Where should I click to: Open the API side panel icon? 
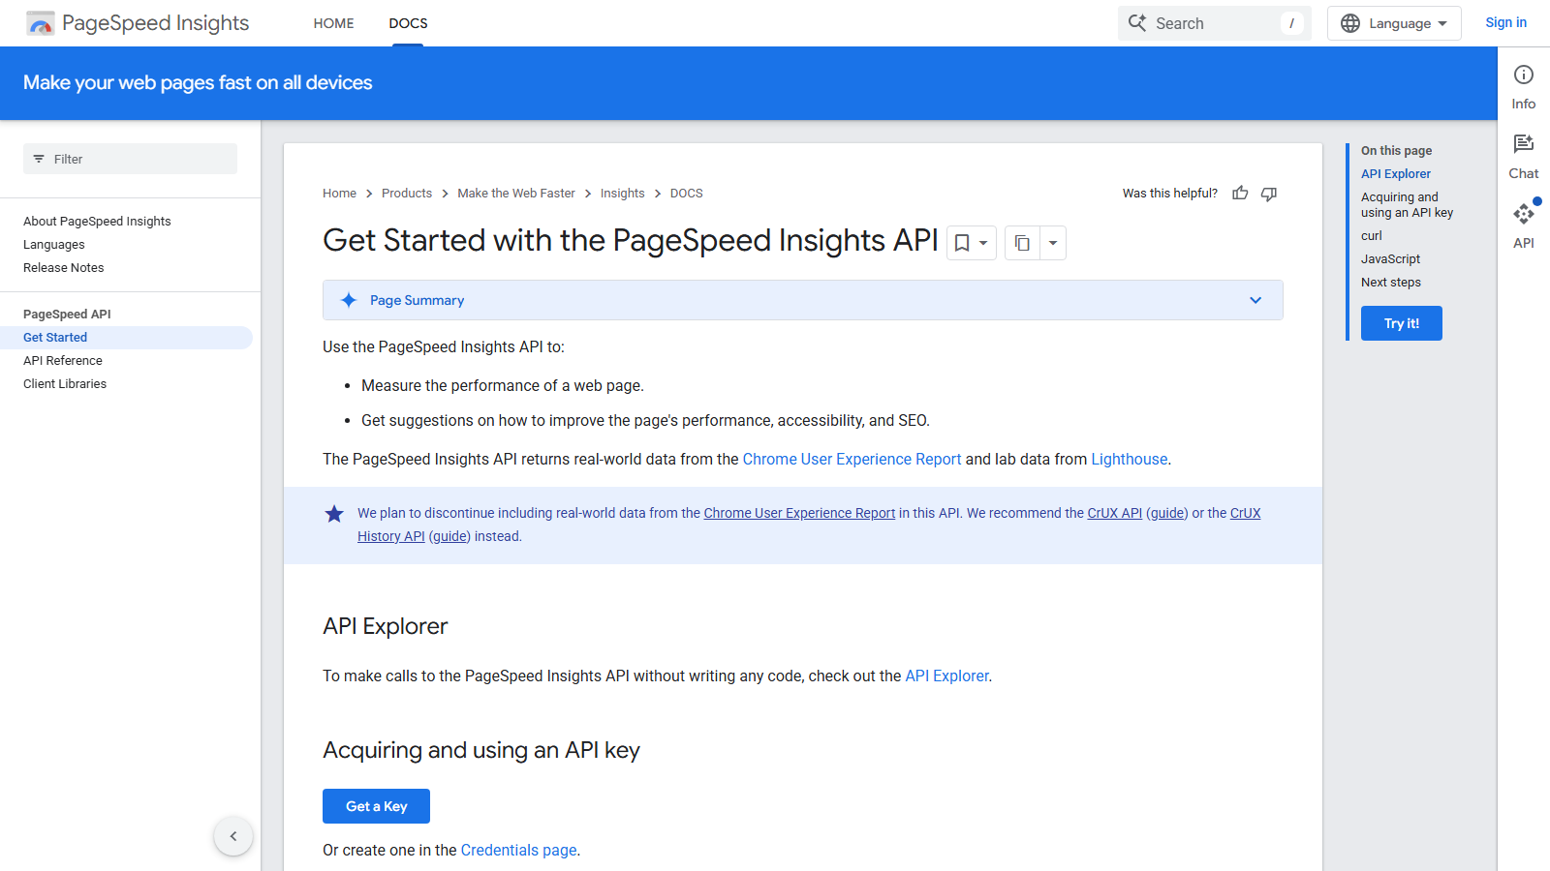click(1524, 214)
